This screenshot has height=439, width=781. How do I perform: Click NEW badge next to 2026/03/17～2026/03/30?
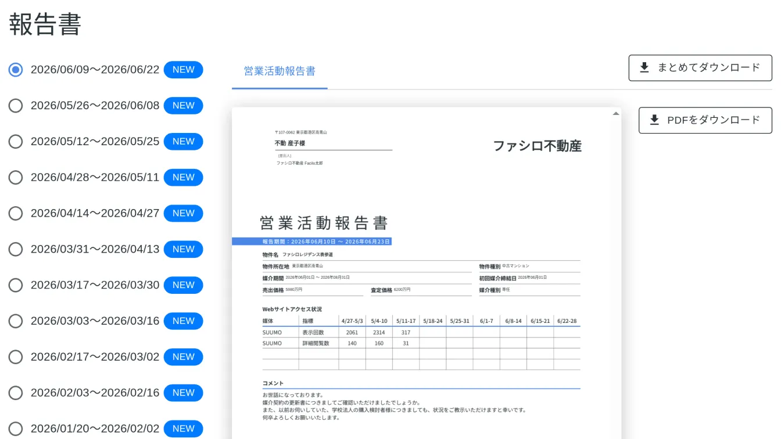pyautogui.click(x=183, y=285)
